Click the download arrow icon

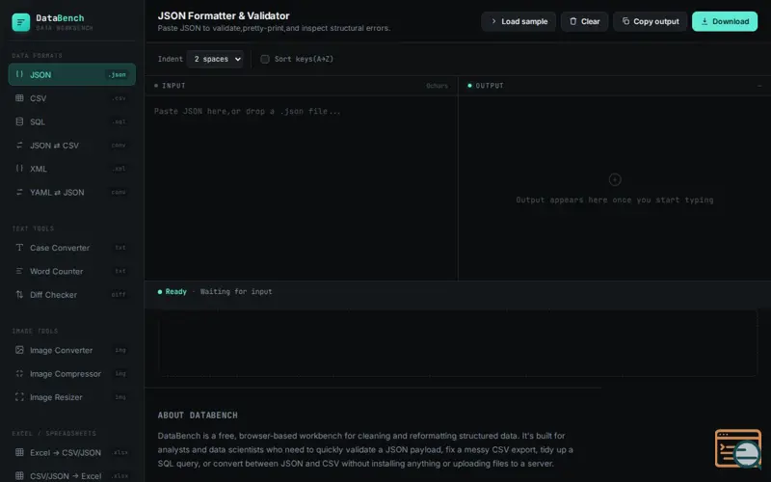coord(705,21)
